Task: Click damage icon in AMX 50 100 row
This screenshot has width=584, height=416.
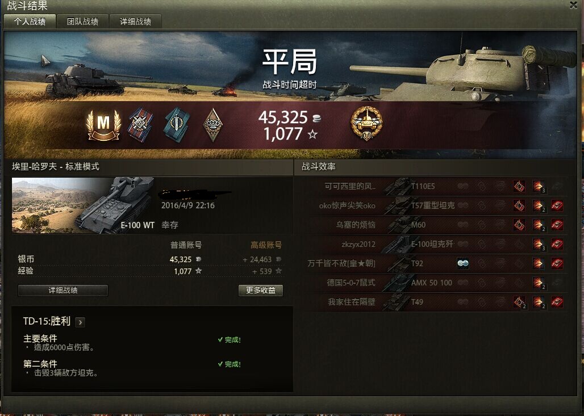Action: 538,283
